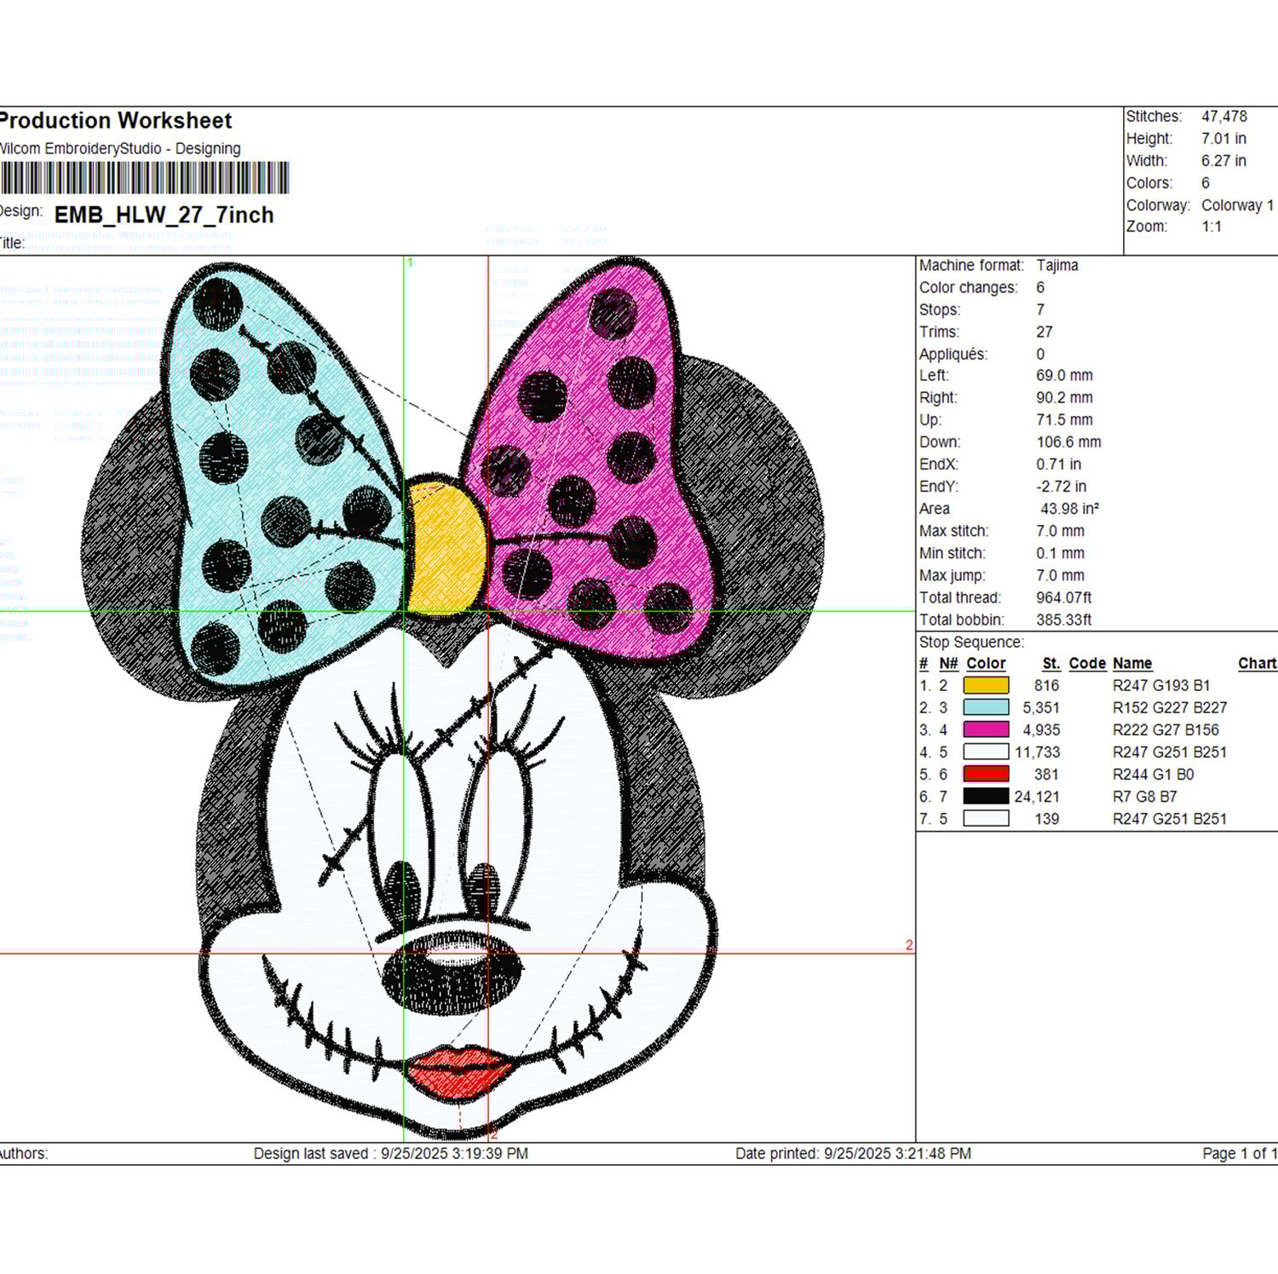This screenshot has width=1278, height=1274.
Task: Click the Minnie embroidery design preview
Action: click(x=453, y=699)
